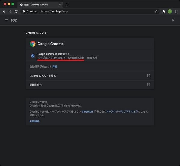Click the Copyright 2021 Google LLC text
180x166 pixels.
pyautogui.click(x=55, y=106)
